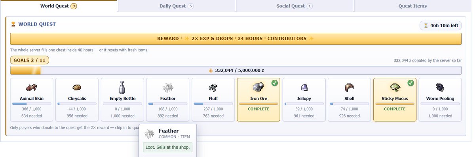This screenshot has height=157, width=475.
Task: Click the '763 needed' text
Action: (x=213, y=116)
